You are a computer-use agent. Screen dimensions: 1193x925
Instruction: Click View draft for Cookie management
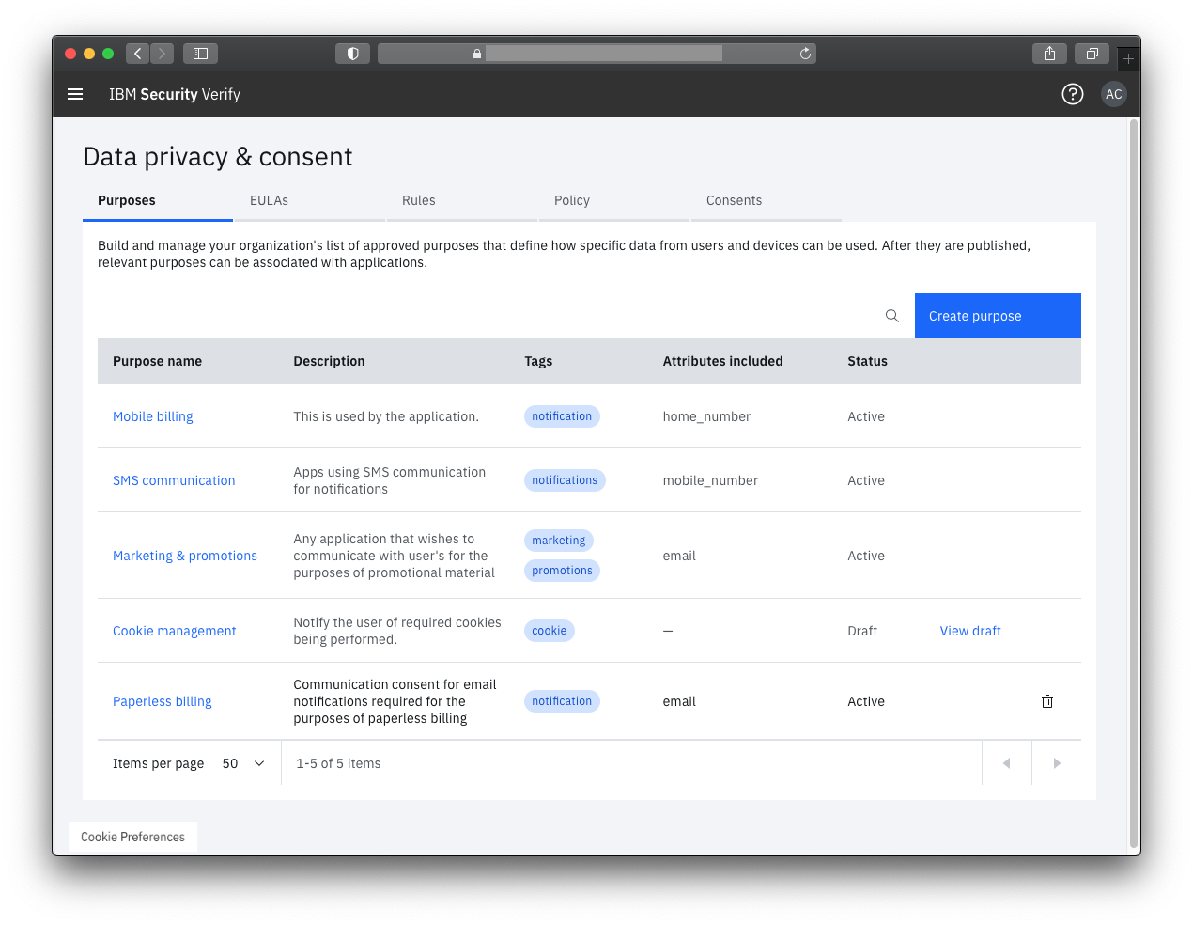(x=970, y=631)
